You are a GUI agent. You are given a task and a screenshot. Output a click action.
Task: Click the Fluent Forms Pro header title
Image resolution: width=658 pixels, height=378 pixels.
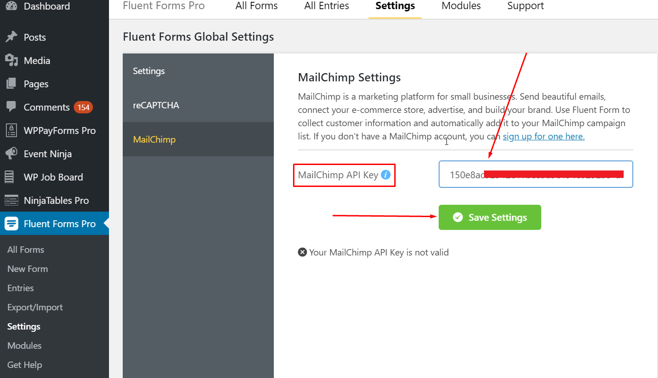[x=164, y=6]
